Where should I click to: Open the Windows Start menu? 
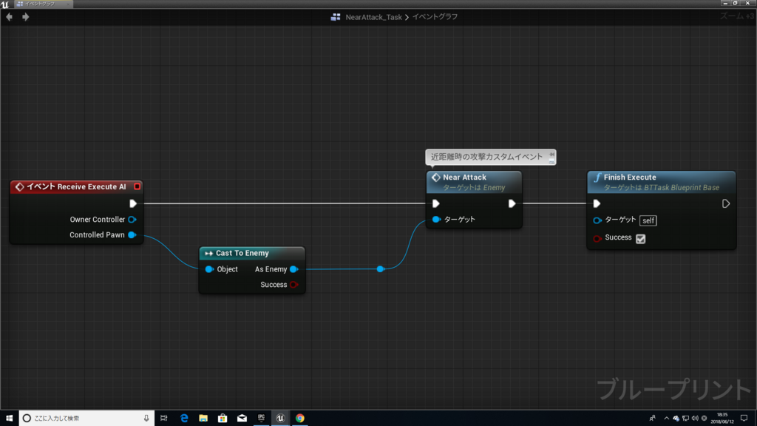pos(9,418)
